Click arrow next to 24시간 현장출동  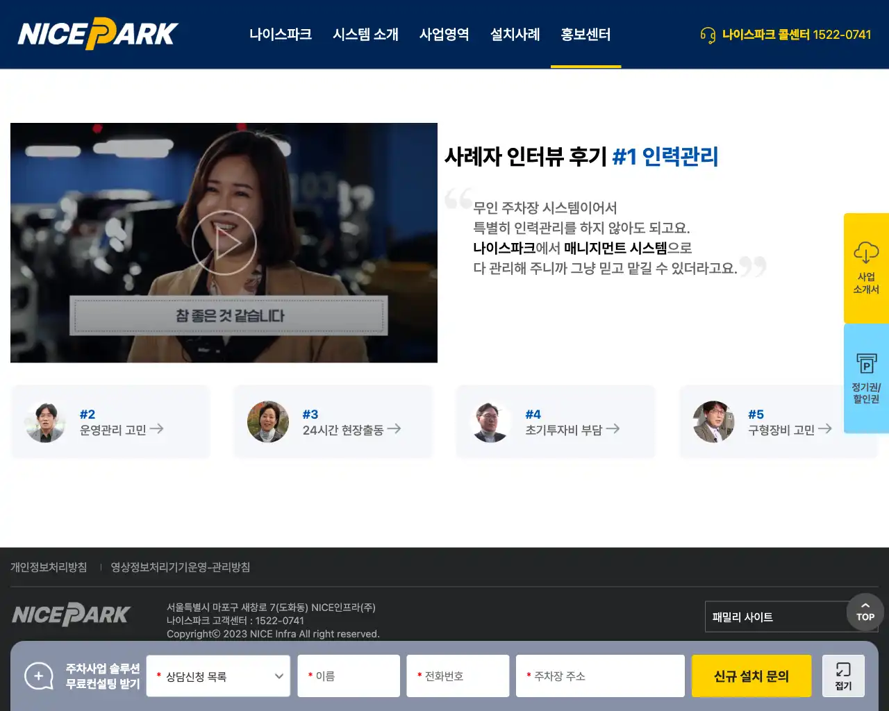coord(394,429)
